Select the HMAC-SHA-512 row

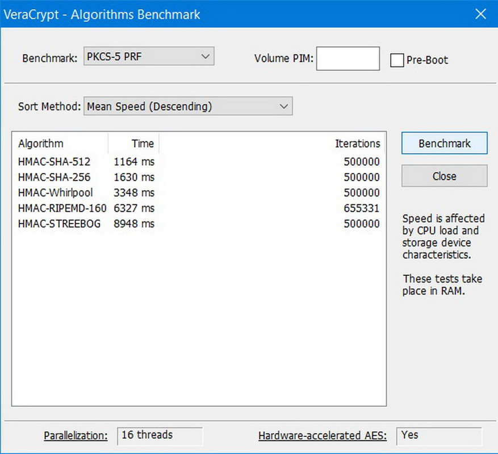(199, 162)
